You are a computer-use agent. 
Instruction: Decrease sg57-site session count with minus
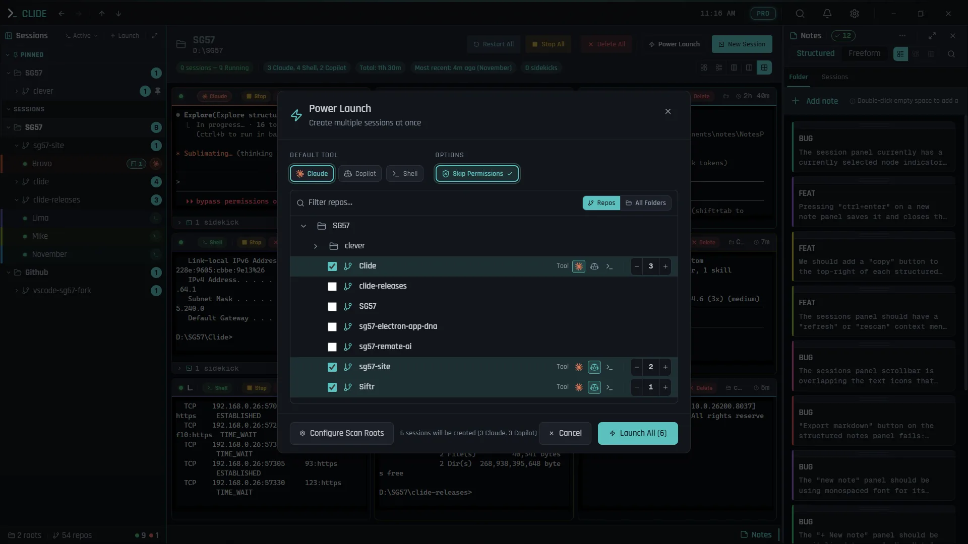point(637,367)
